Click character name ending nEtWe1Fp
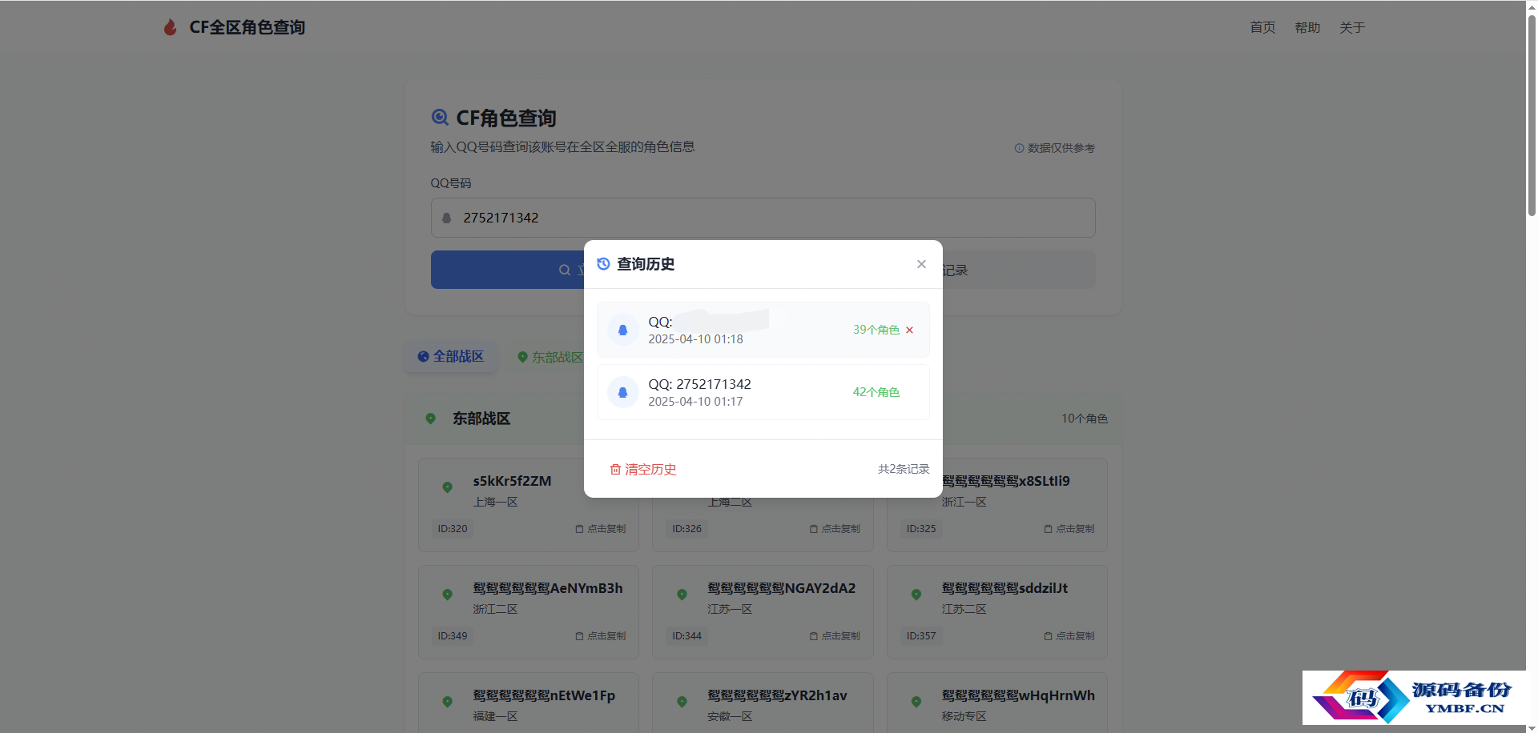The height and width of the screenshot is (733, 1538). click(x=544, y=695)
